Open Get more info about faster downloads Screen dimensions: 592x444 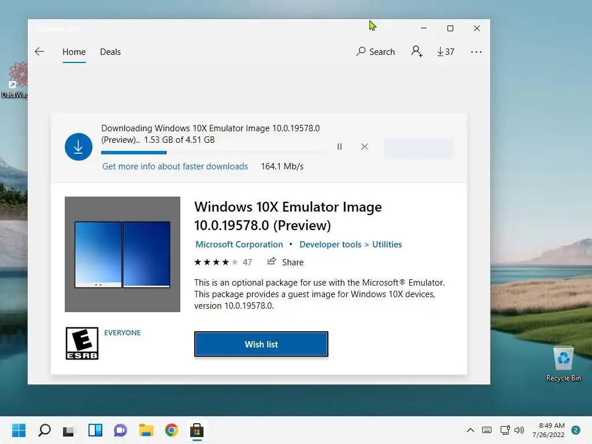click(x=175, y=166)
